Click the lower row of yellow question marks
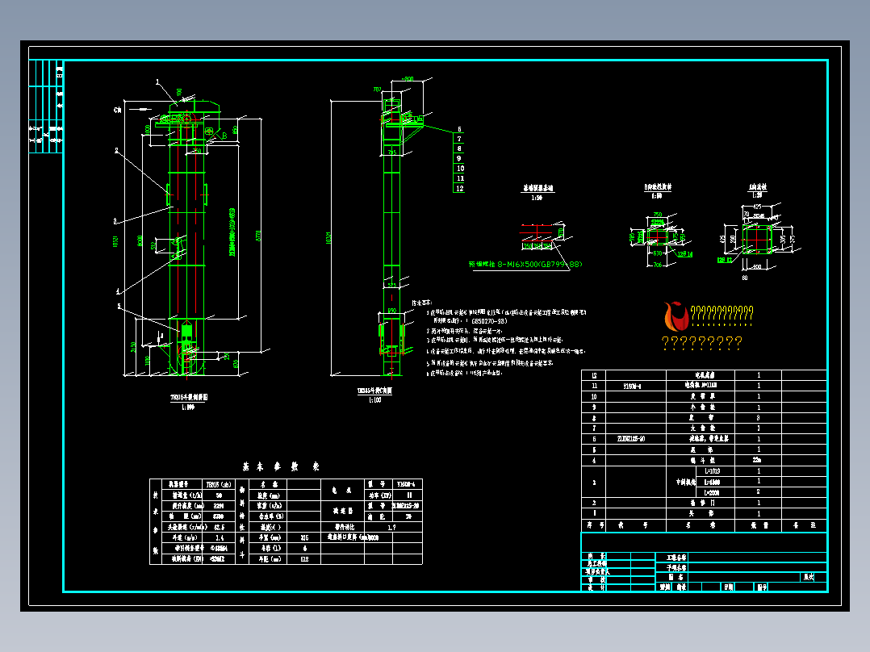 pyautogui.click(x=702, y=343)
